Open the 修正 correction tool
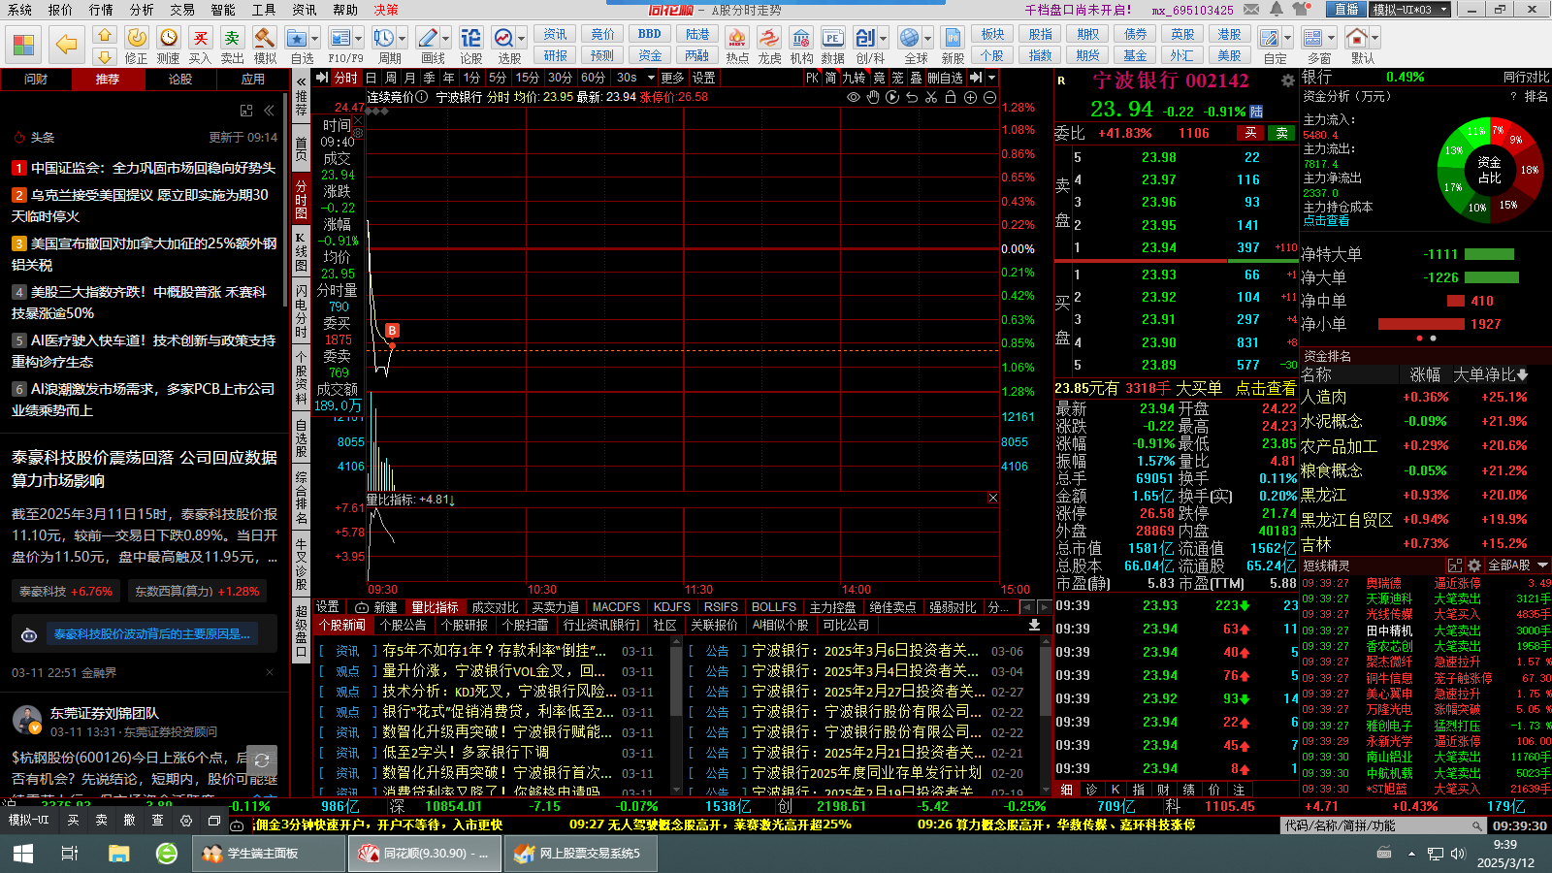Image resolution: width=1552 pixels, height=873 pixels. (136, 45)
